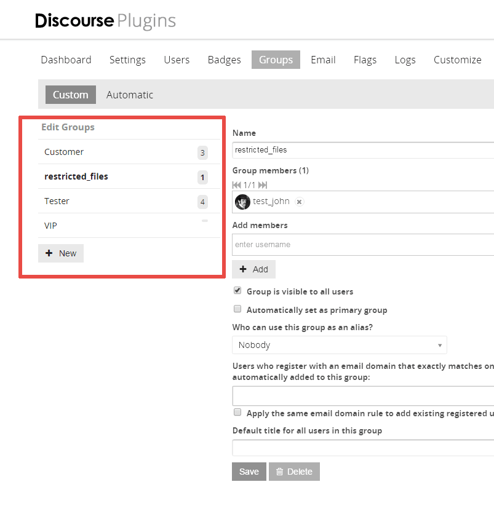Click the Tester member count badge 4

[202, 202]
